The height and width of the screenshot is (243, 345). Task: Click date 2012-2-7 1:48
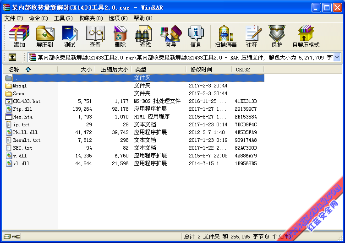pyautogui.click(x=207, y=132)
